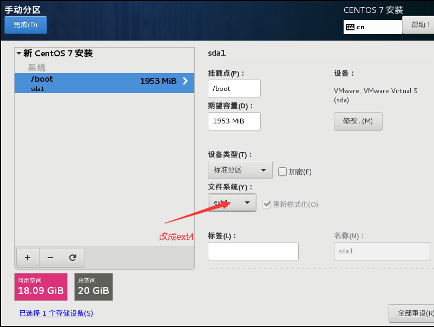Click the 期望容量 capacity field
This screenshot has height=327, width=434.
234,121
